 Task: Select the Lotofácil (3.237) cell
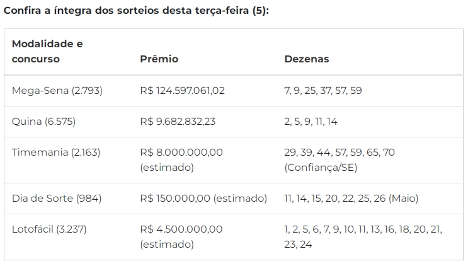49,229
